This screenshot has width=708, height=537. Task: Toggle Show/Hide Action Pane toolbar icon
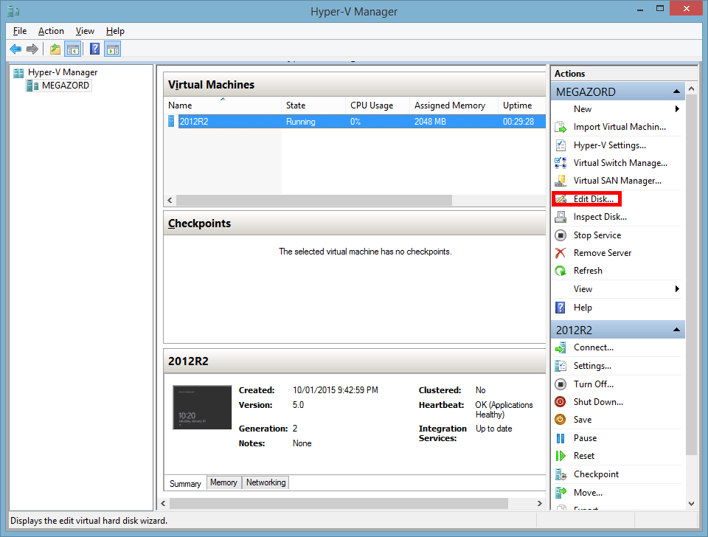click(112, 49)
